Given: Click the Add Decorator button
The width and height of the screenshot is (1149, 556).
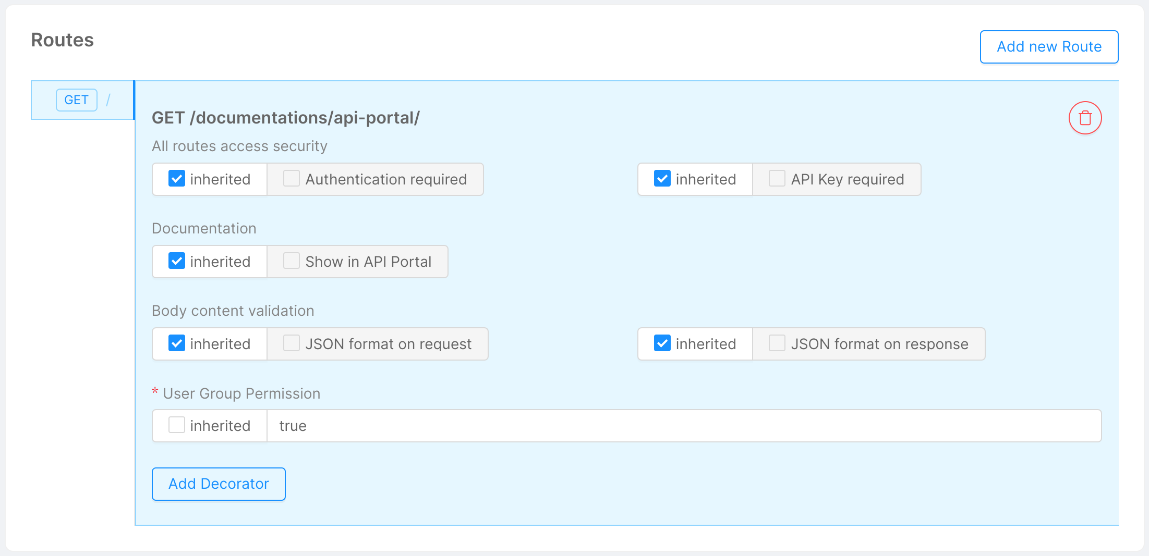Looking at the screenshot, I should [219, 484].
